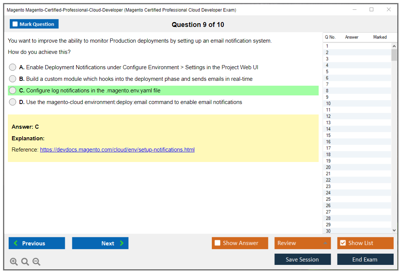403x275 pixels.
Task: Click the zoom in magnifier icon
Action: (x=14, y=262)
